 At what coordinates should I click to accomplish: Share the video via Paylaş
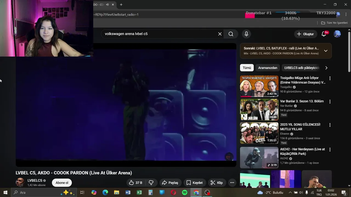pyautogui.click(x=170, y=182)
